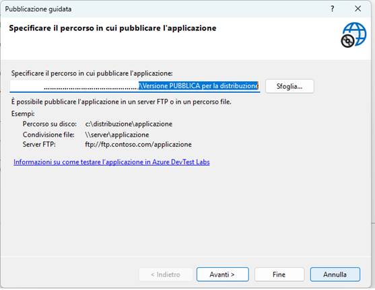
Task: Open the Azure DevTest Labs information link
Action: (x=112, y=162)
